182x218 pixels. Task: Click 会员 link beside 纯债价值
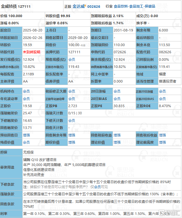coord(26,142)
